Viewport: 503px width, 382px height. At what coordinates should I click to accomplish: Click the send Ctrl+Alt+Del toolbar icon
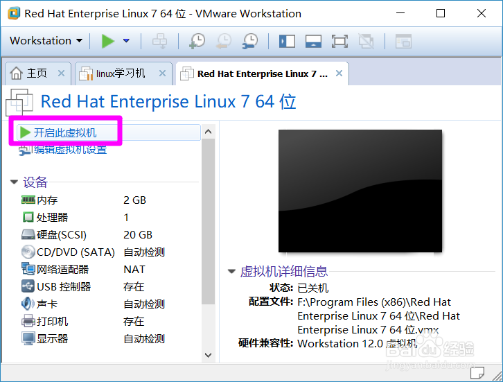pyautogui.click(x=159, y=41)
